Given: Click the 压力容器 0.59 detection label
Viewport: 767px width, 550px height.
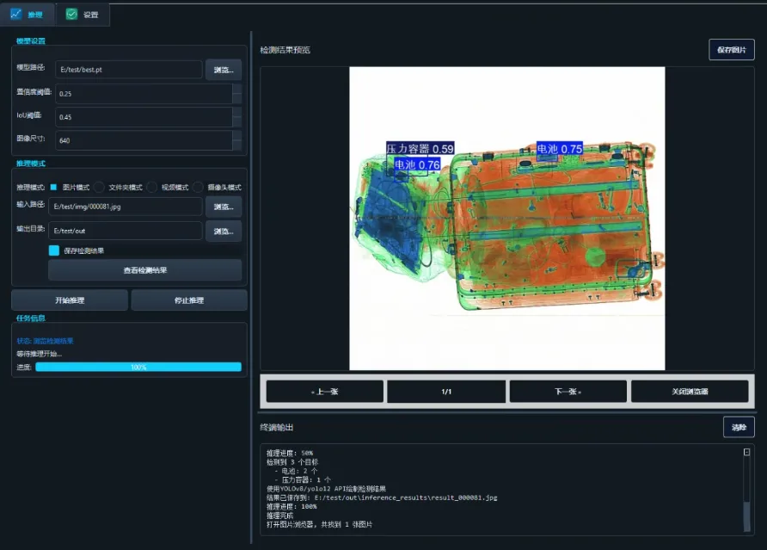Looking at the screenshot, I should [x=420, y=148].
